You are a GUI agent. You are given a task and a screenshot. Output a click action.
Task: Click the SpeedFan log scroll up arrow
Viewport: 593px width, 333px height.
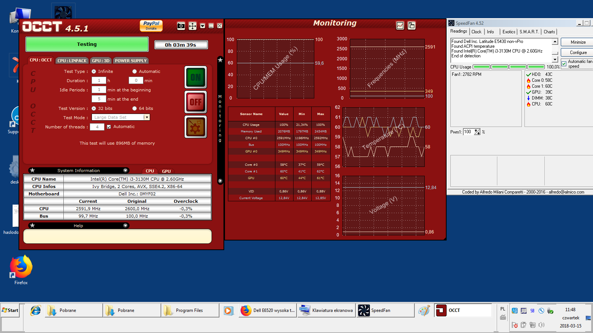point(555,41)
